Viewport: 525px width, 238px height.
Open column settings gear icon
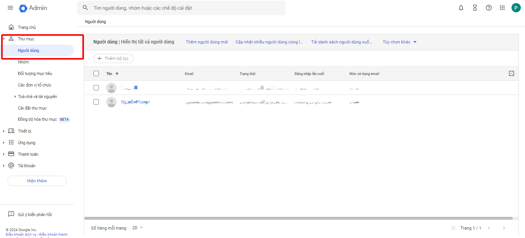pyautogui.click(x=511, y=73)
